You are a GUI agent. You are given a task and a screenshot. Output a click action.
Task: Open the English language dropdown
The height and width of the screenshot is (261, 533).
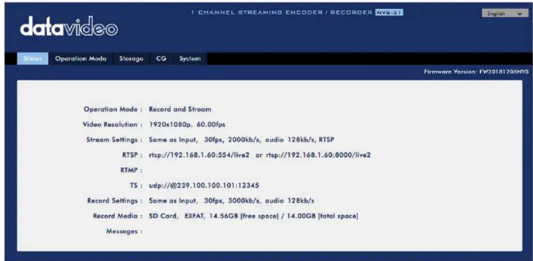(505, 14)
